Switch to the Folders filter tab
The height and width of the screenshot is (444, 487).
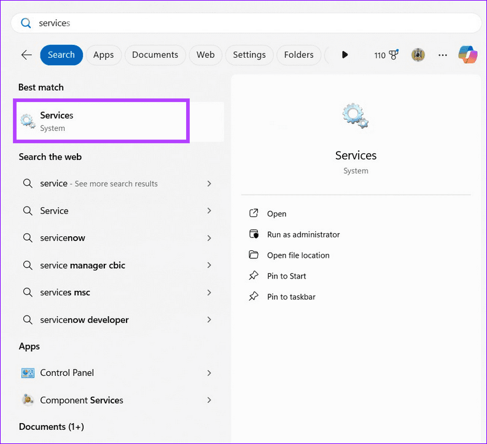point(299,55)
